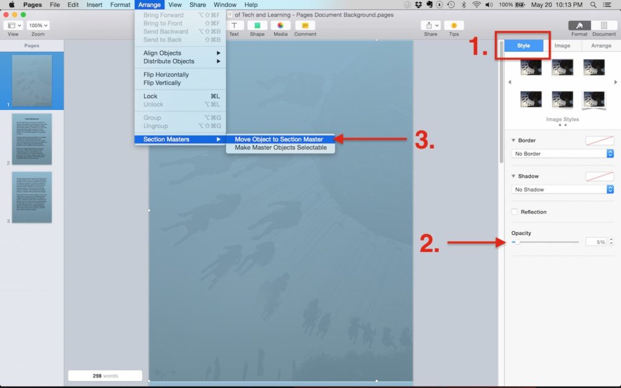The width and height of the screenshot is (621, 388).
Task: Open the Media browser icon
Action: (x=280, y=25)
